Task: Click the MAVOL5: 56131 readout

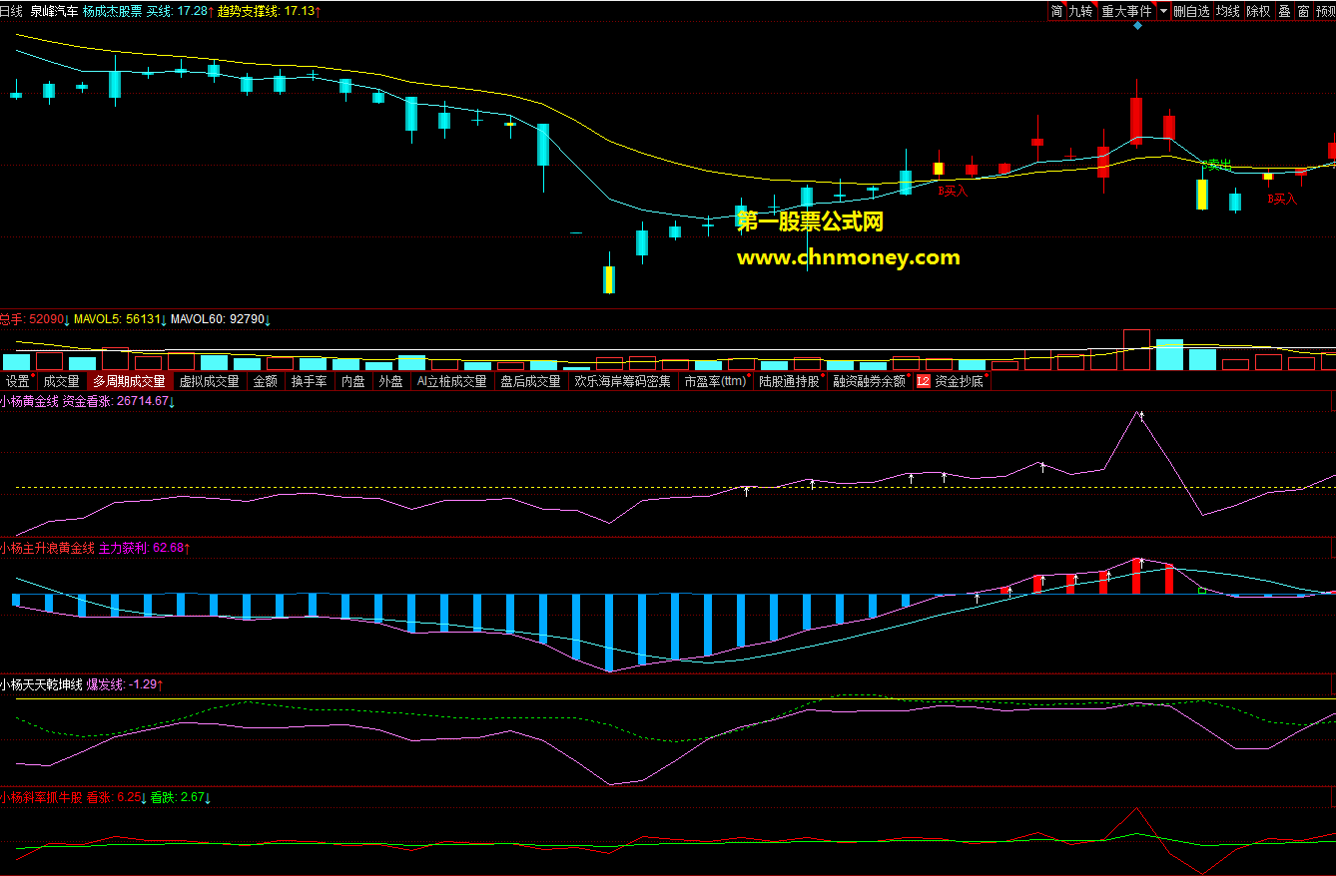Action: click(120, 319)
